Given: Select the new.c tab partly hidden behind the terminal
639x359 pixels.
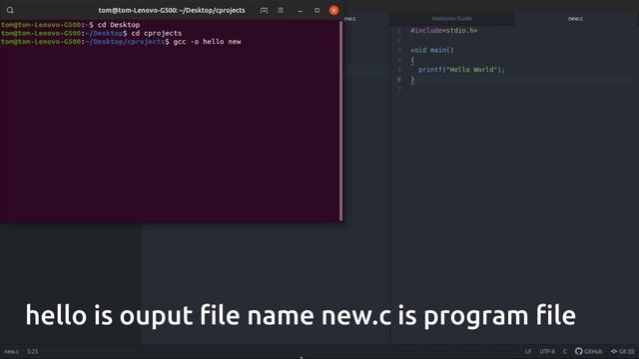Looking at the screenshot, I should pos(349,19).
